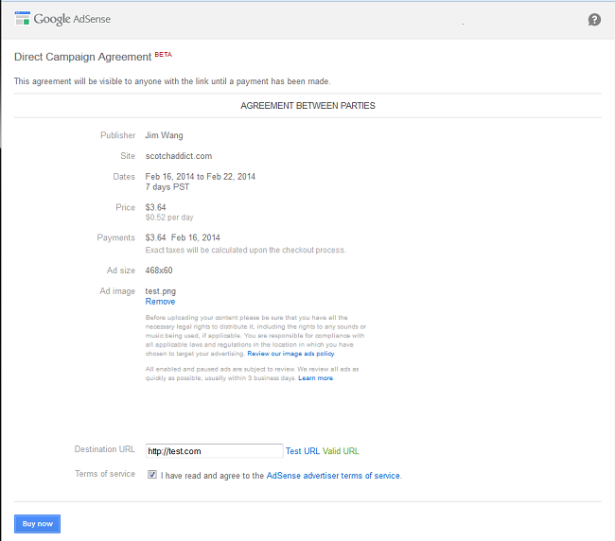Click the Buy now button

pos(37,524)
